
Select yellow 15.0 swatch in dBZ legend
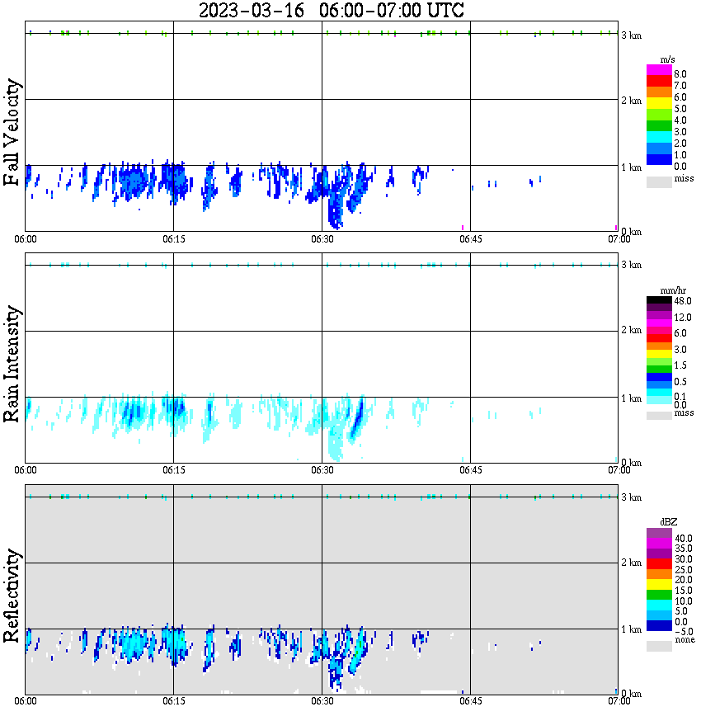[659, 585]
